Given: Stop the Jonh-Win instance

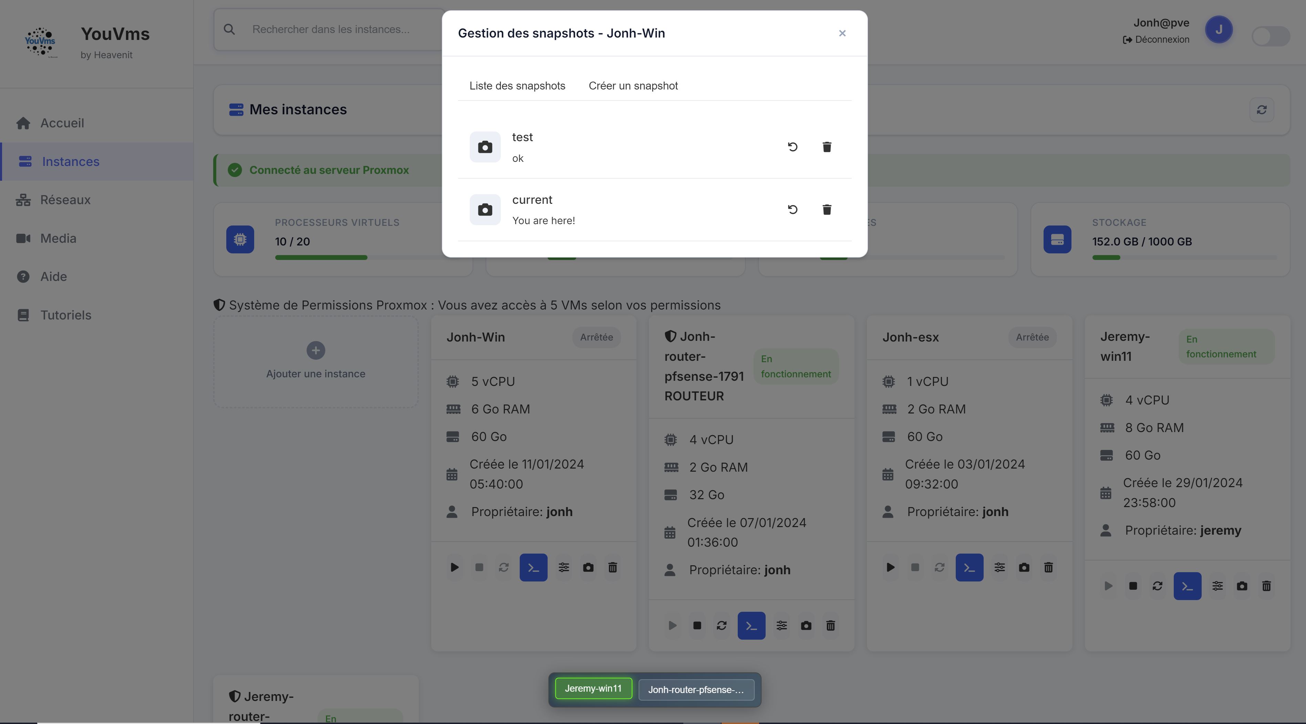Looking at the screenshot, I should coord(479,567).
